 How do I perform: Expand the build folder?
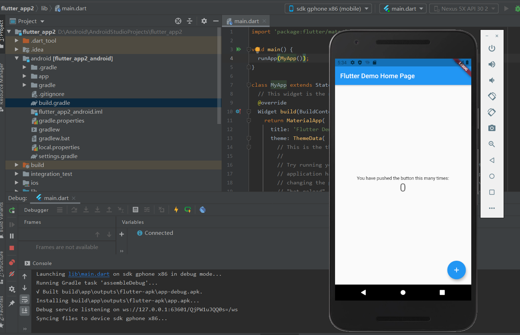tap(17, 165)
